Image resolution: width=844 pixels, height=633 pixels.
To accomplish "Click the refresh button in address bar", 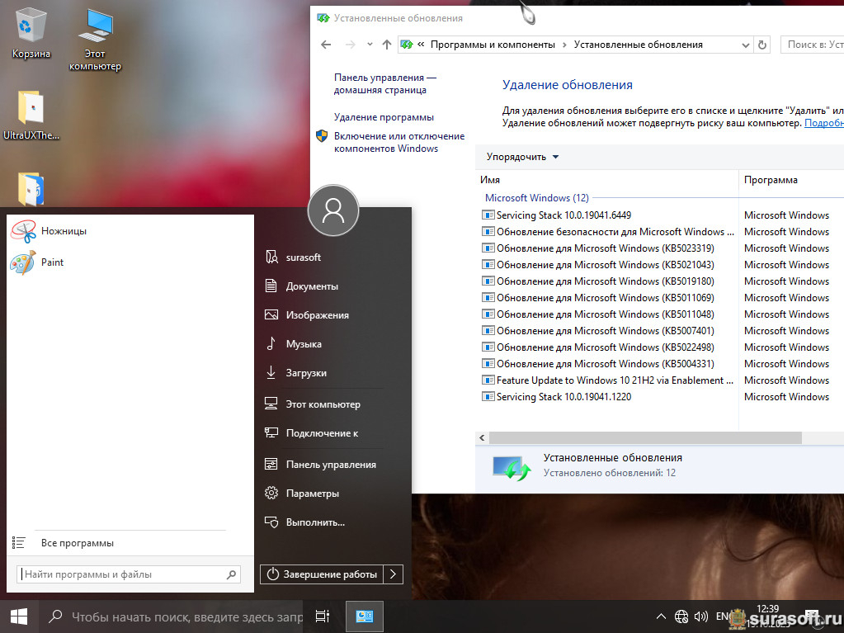I will click(762, 45).
